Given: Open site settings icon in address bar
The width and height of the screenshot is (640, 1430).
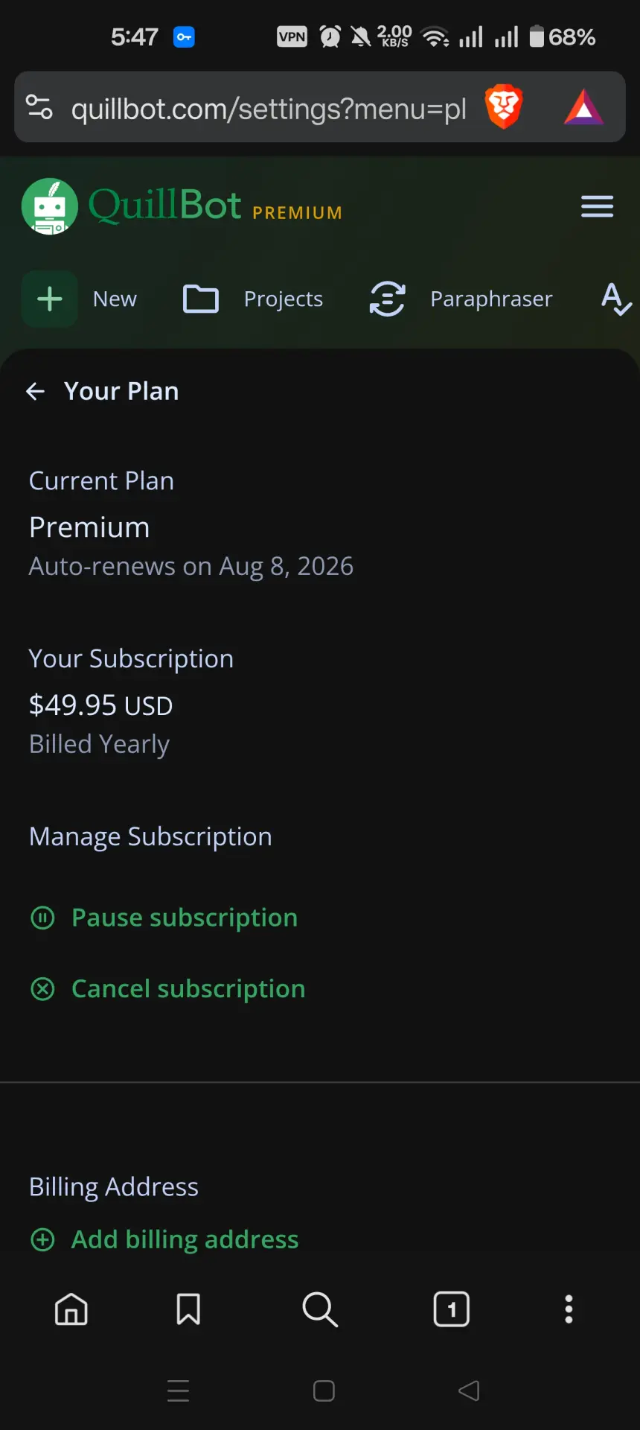Looking at the screenshot, I should (39, 107).
